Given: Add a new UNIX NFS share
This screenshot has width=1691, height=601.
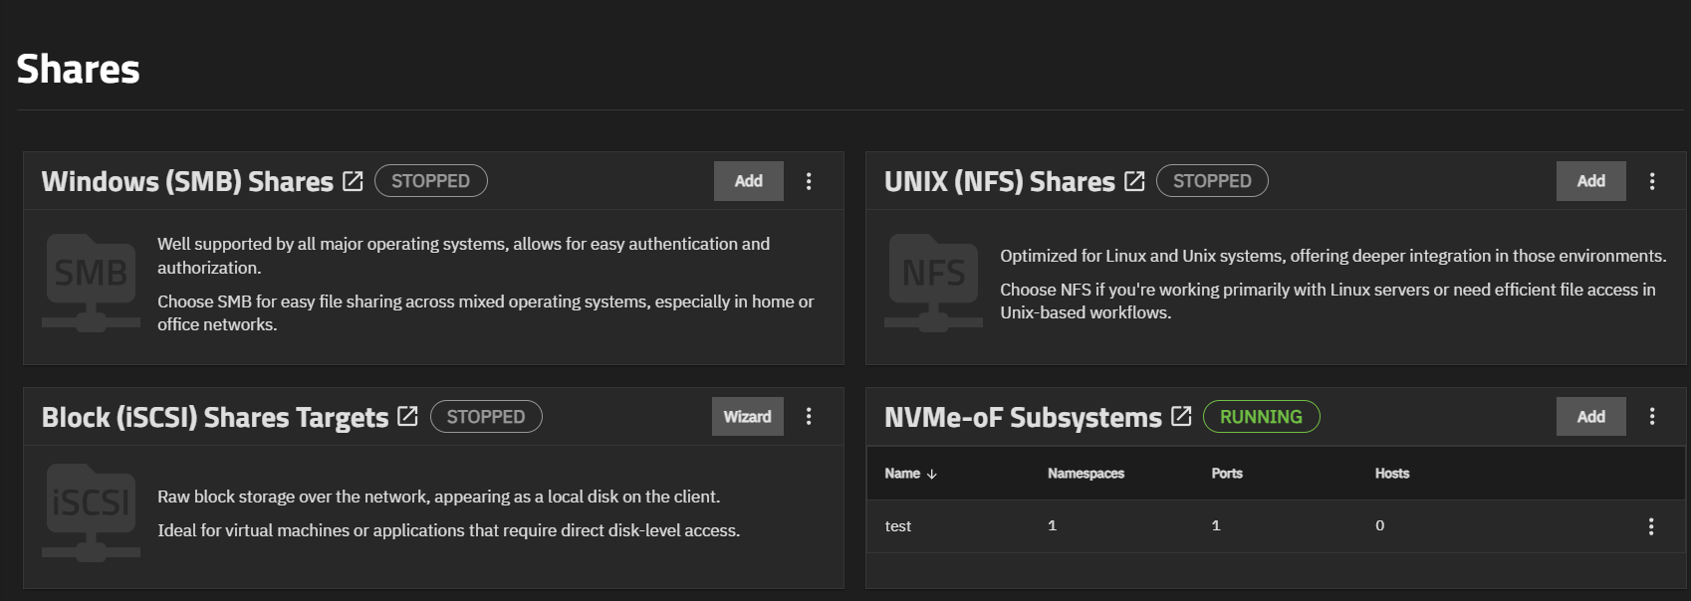Looking at the screenshot, I should [x=1590, y=181].
